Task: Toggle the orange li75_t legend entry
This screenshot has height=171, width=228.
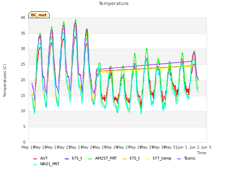Action: pyautogui.click(x=131, y=158)
